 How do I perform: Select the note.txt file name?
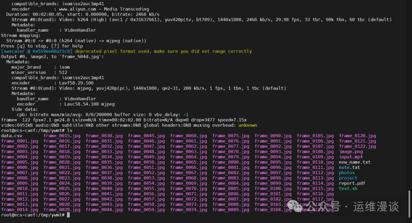[349, 168]
